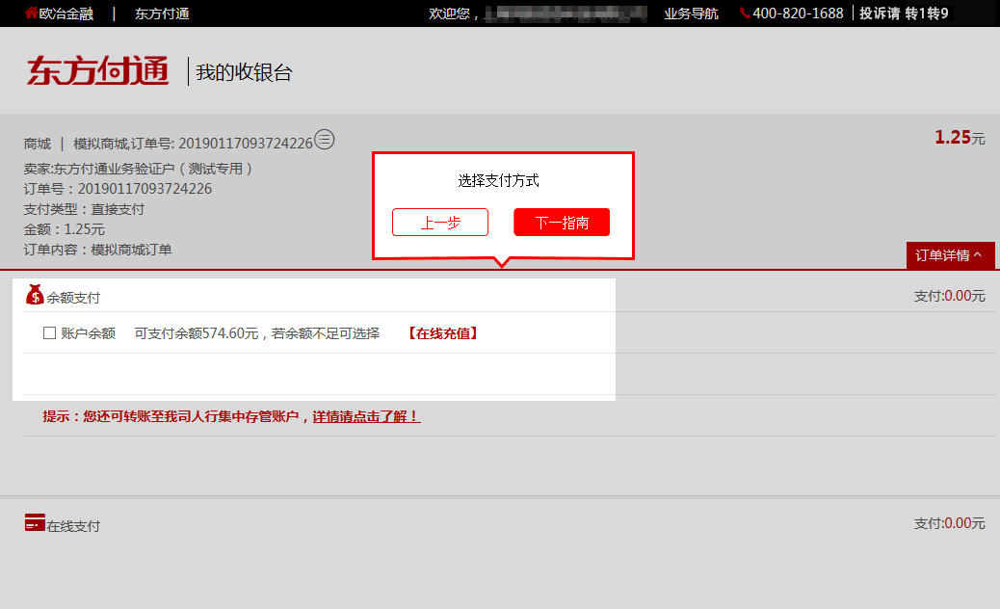Viewport: 1000px width, 609px height.
Task: Click the 上一步 button in guide popup
Action: (440, 222)
